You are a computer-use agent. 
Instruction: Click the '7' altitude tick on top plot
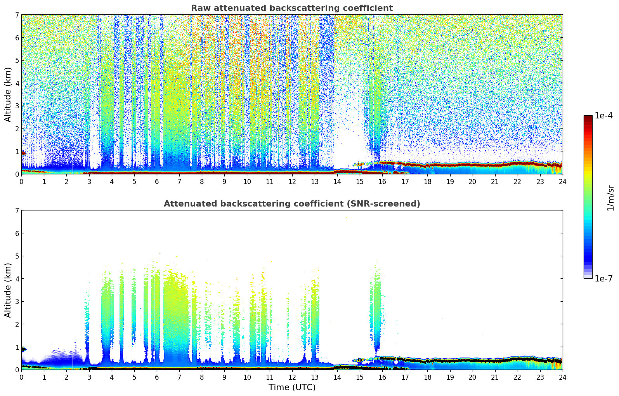(17, 15)
